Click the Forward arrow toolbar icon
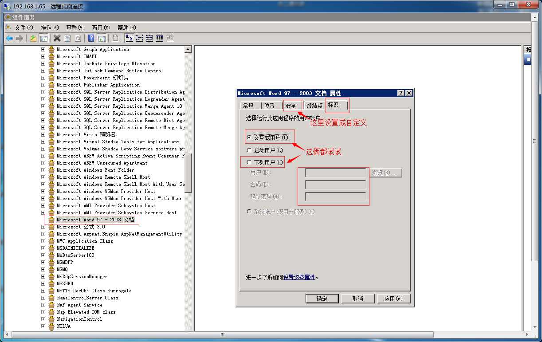Image resolution: width=542 pixels, height=342 pixels. (x=19, y=39)
